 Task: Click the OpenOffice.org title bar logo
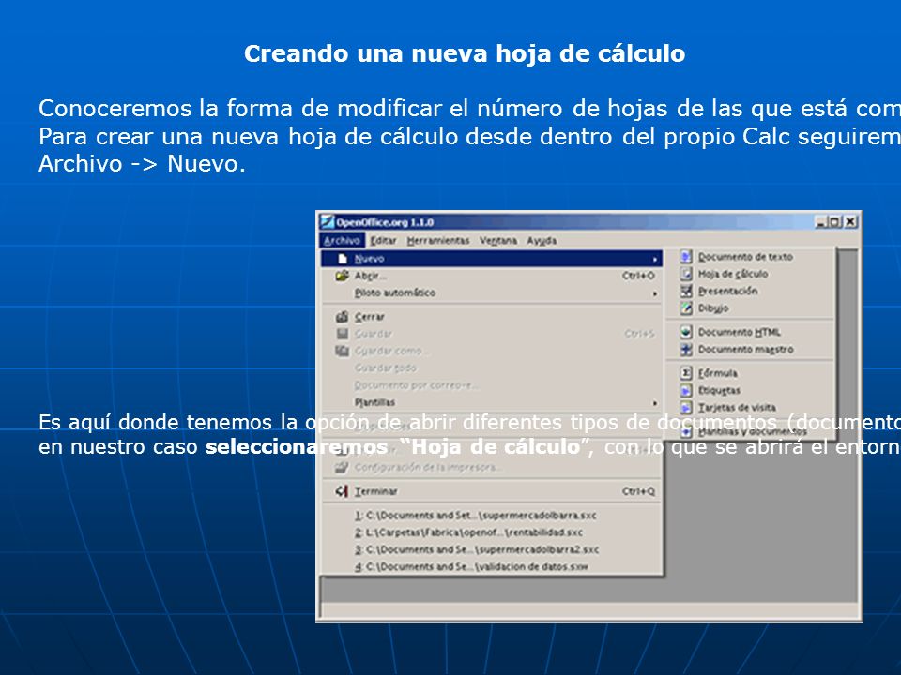coord(328,221)
